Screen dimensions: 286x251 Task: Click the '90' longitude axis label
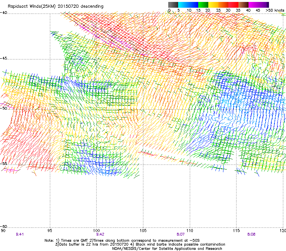[x=3, y=231]
